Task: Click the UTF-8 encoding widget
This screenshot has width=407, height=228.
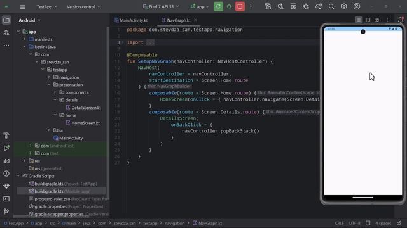Action: point(355,223)
